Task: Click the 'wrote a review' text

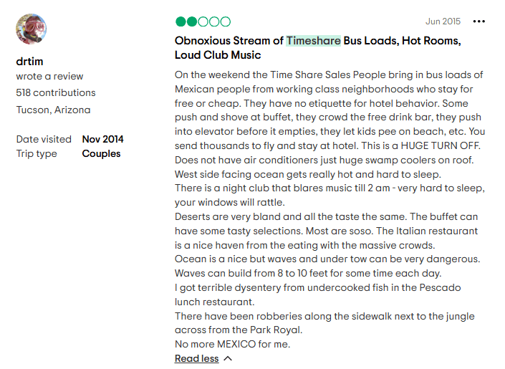Action: (50, 76)
